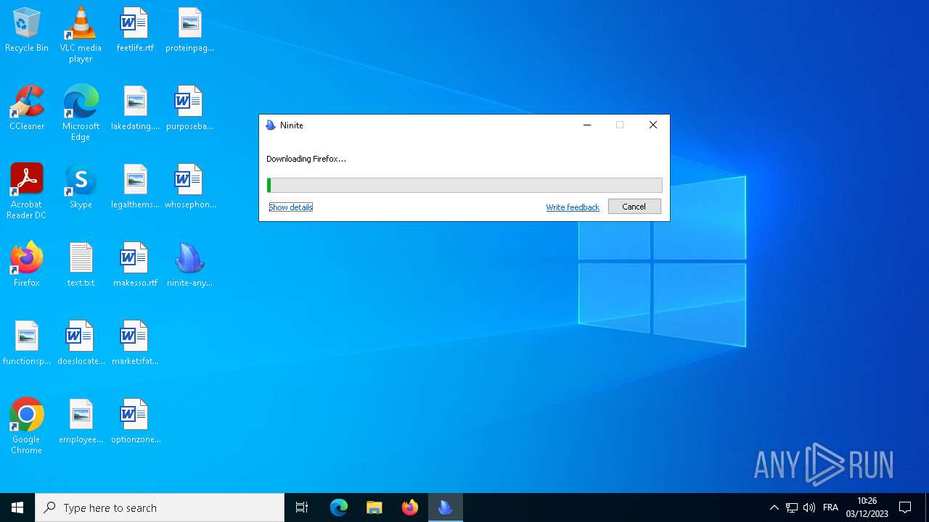The height and width of the screenshot is (522, 929).
Task: Change the FRA input language
Action: (x=830, y=507)
